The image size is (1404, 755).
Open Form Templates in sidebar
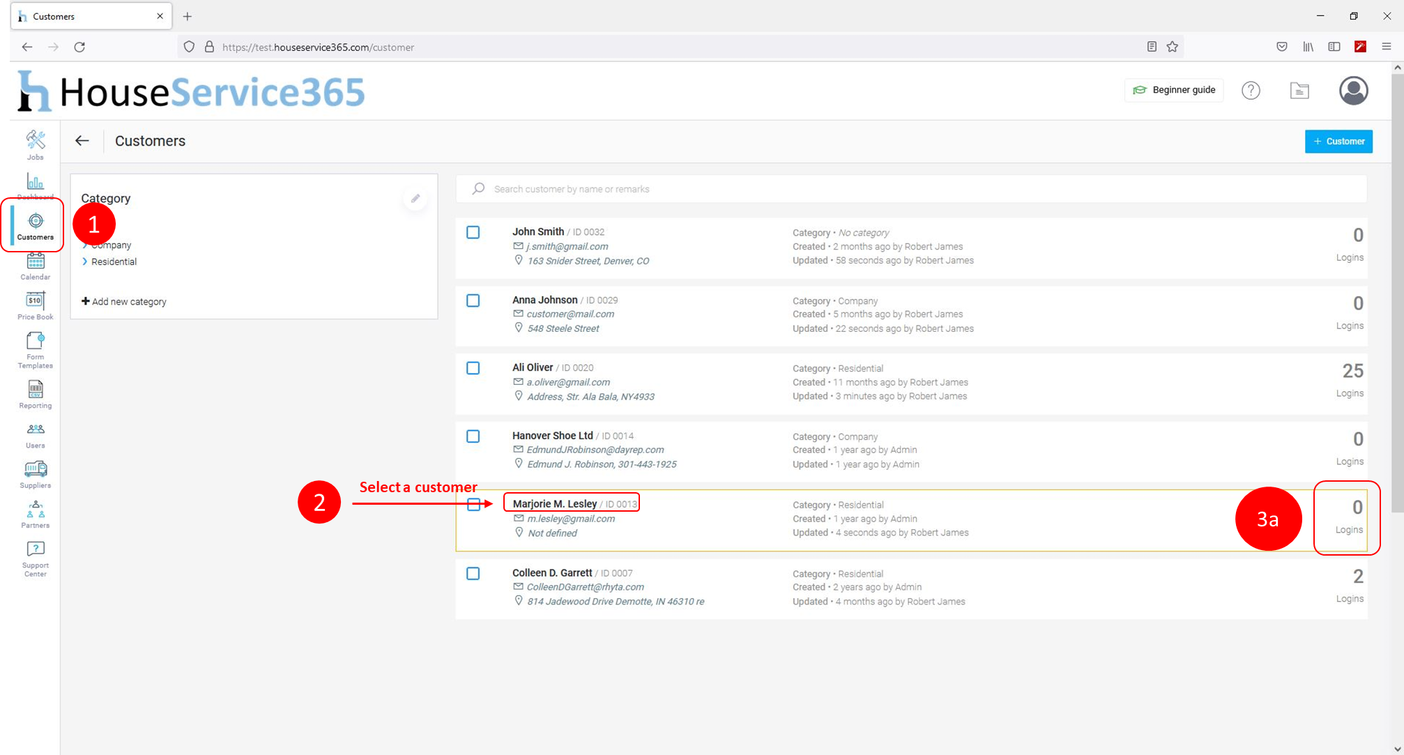pos(35,349)
